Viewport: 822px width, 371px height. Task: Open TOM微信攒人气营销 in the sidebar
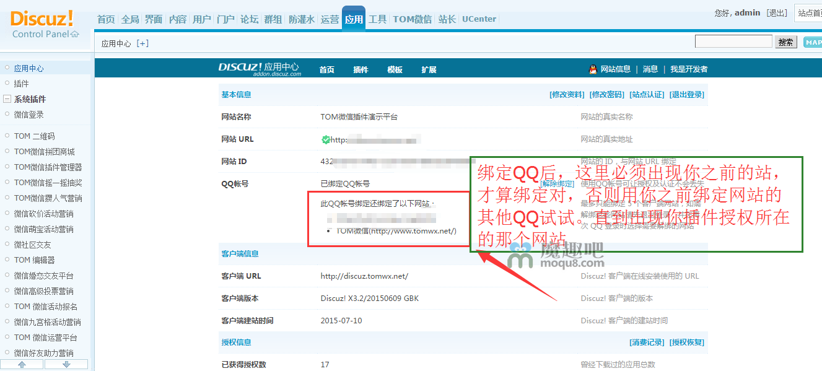(x=48, y=198)
